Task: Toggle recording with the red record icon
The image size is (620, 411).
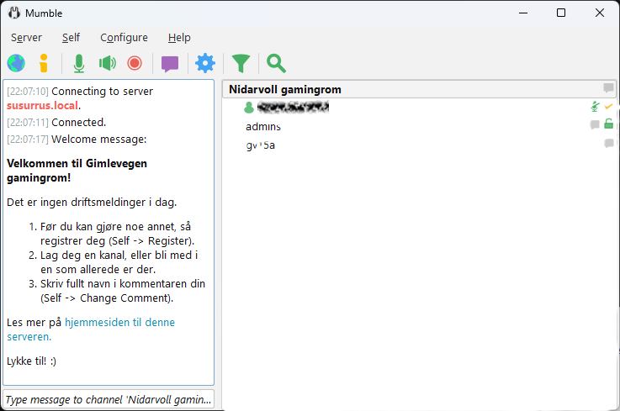Action: (x=135, y=63)
